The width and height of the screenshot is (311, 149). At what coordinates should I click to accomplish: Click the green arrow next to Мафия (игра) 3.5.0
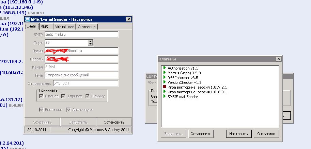click(x=165, y=73)
